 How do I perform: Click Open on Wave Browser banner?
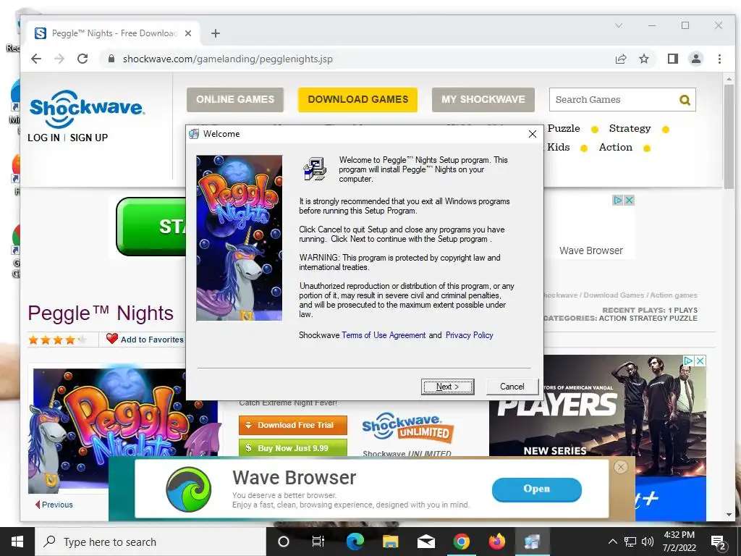(x=536, y=489)
